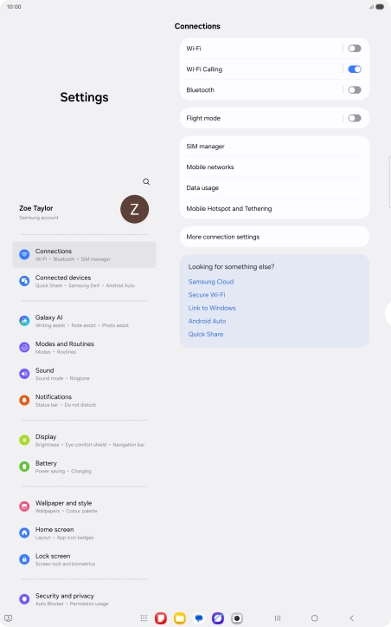Open Modes and Routines settings
The width and height of the screenshot is (391, 627).
(84, 347)
